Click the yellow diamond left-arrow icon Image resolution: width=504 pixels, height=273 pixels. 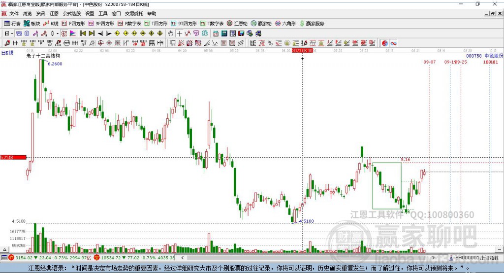tap(117, 34)
